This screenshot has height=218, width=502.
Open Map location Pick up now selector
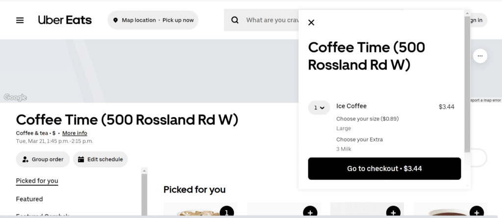pos(153,20)
